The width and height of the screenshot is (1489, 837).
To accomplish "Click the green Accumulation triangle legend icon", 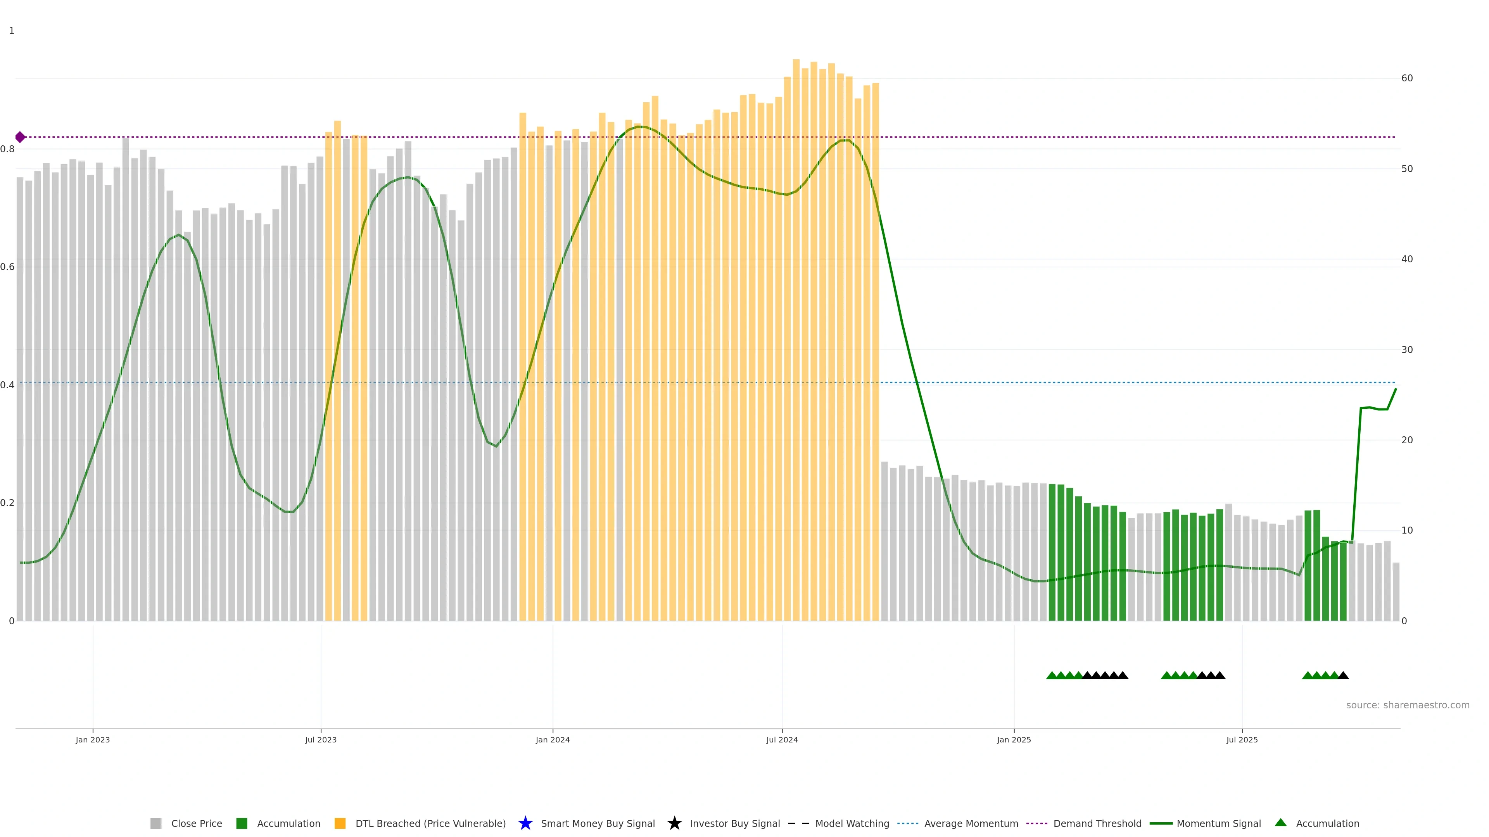I will click(1280, 823).
